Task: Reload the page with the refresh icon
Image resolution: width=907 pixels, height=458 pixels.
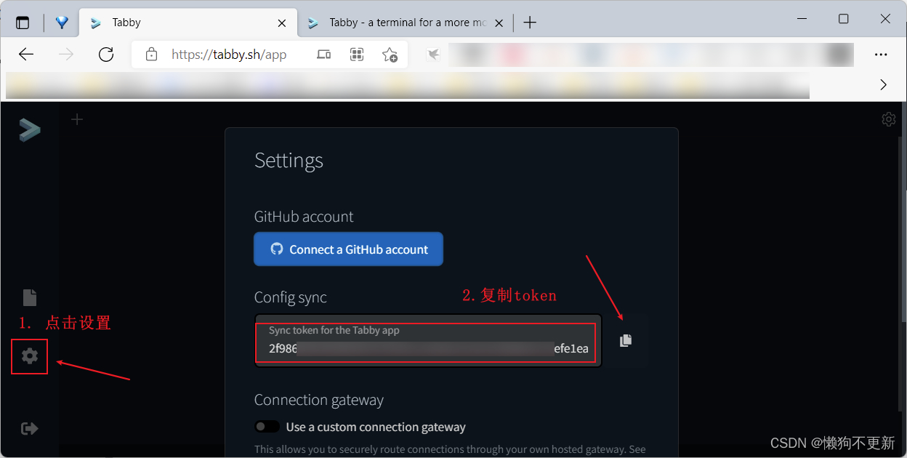Action: tap(106, 55)
